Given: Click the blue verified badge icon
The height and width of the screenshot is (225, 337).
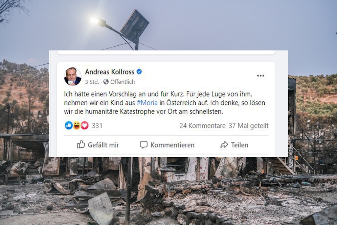Looking at the screenshot, I should point(139,72).
